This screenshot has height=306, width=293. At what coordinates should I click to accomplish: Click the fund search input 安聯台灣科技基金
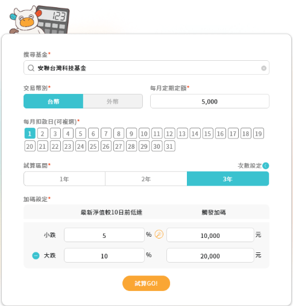pos(146,67)
